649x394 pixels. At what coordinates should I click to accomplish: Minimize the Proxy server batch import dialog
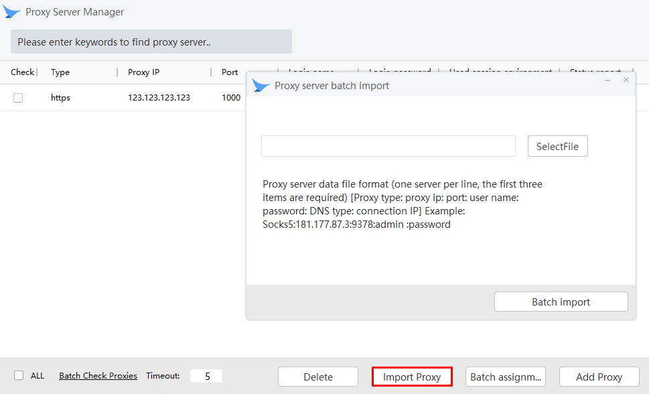(x=607, y=80)
